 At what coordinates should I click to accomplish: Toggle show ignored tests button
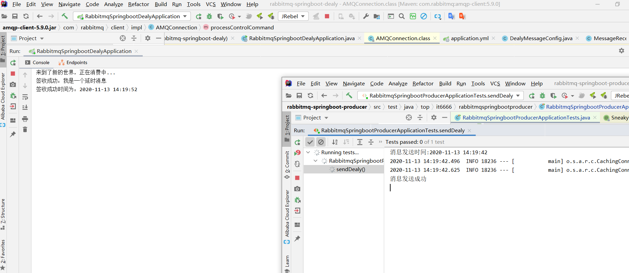(321, 142)
